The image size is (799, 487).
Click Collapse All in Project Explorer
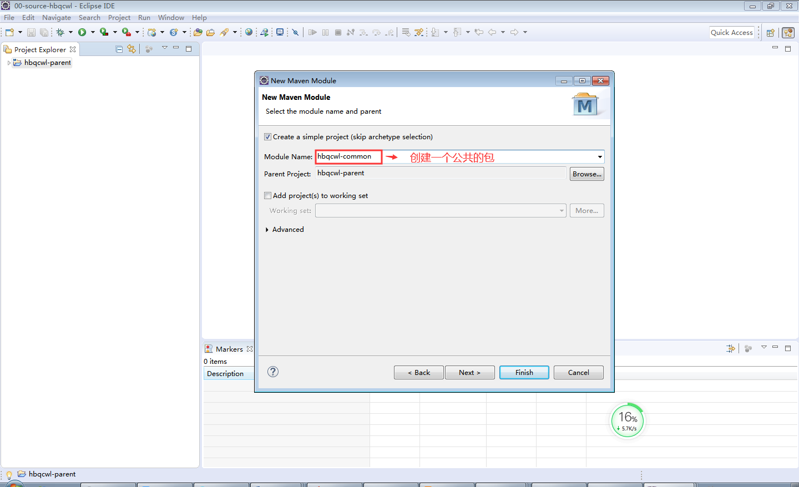pyautogui.click(x=119, y=49)
